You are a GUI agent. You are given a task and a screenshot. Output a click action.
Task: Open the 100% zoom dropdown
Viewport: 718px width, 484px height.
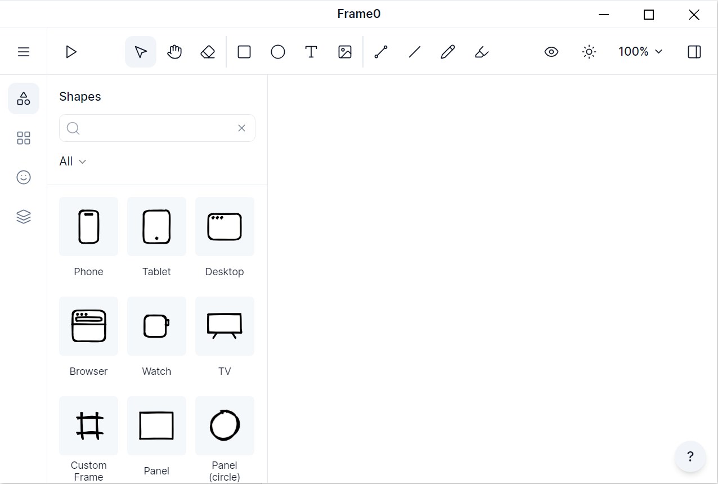(x=640, y=52)
